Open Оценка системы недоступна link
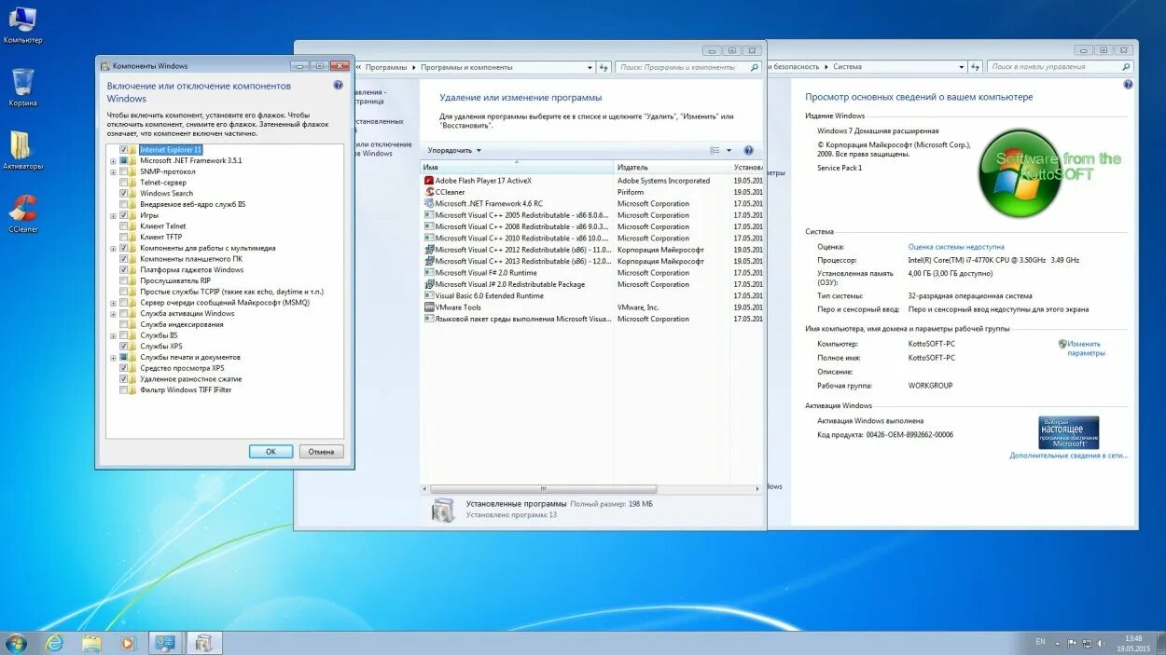 point(956,247)
